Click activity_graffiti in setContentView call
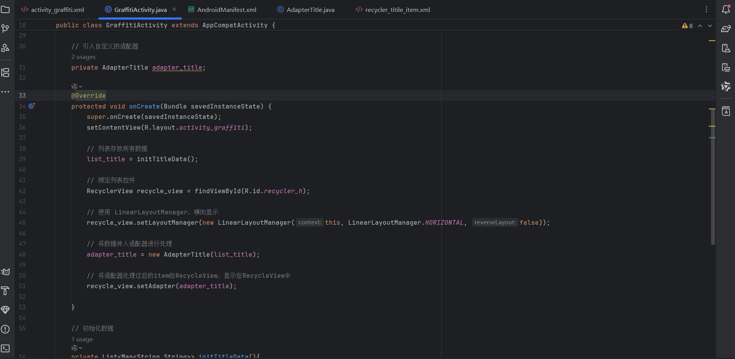This screenshot has height=359, width=735. pyautogui.click(x=212, y=127)
